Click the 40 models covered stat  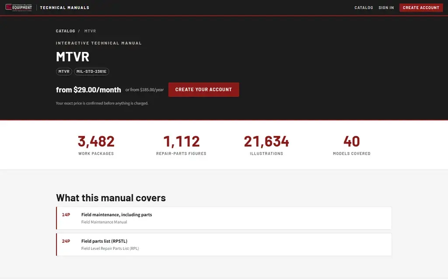coord(352,145)
